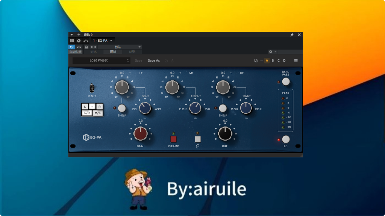The height and width of the screenshot is (216, 385).
Task: Click the Save preset button
Action: click(x=138, y=60)
